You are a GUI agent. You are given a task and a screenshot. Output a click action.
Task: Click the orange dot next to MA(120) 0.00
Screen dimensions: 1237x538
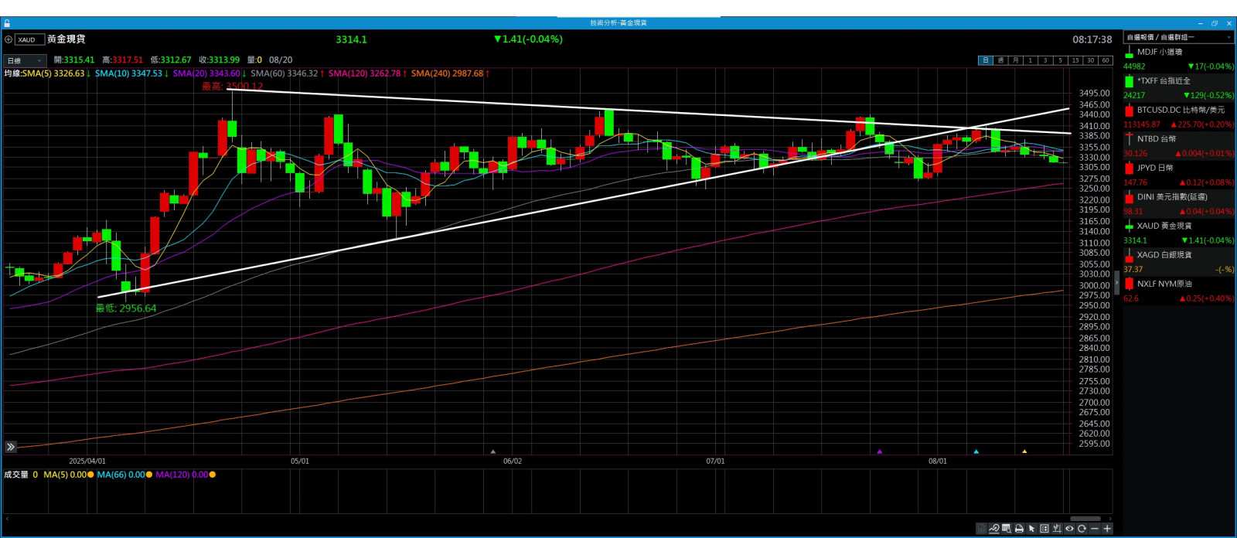pos(213,475)
